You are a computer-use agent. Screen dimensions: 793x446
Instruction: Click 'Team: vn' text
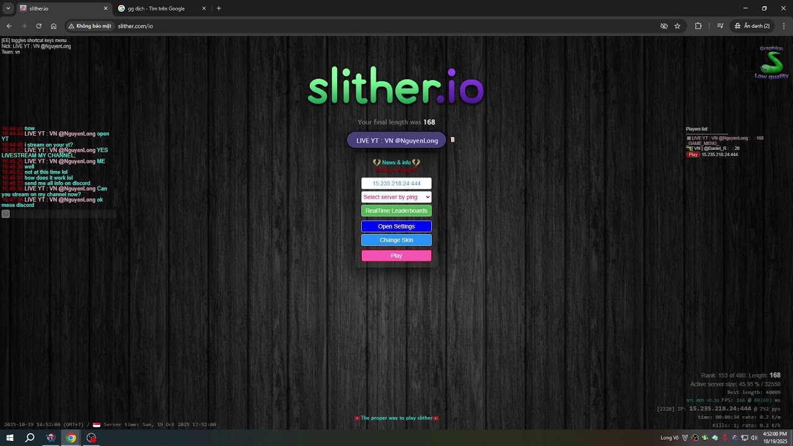pos(11,52)
